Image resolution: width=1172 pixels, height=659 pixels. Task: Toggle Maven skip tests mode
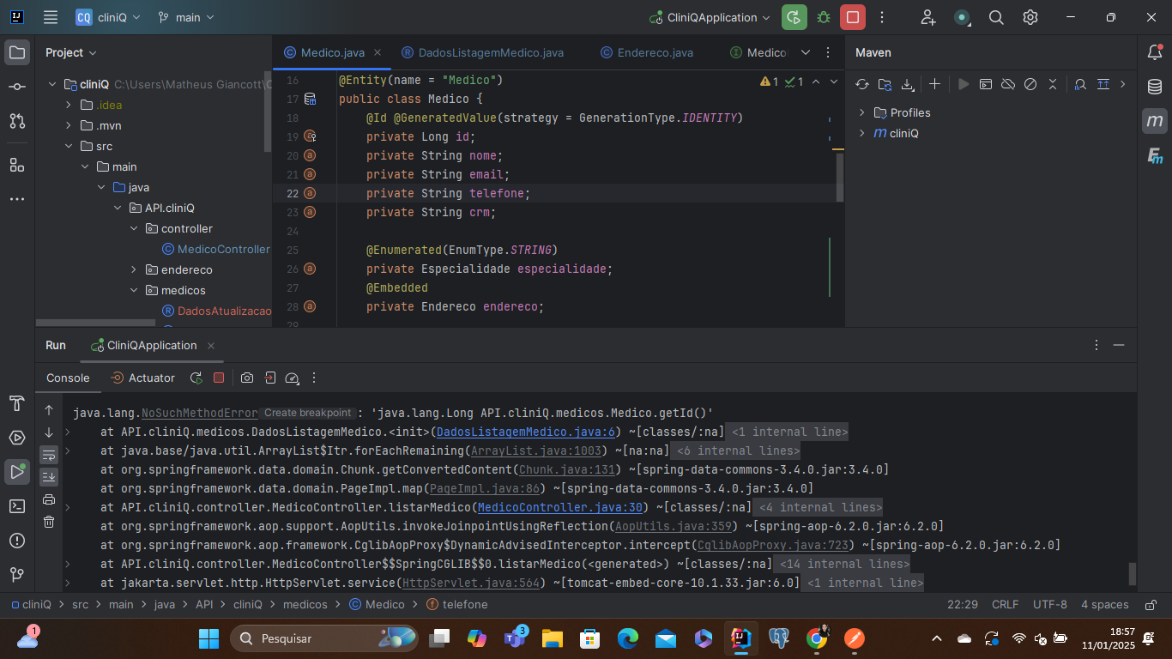pyautogui.click(x=1030, y=84)
